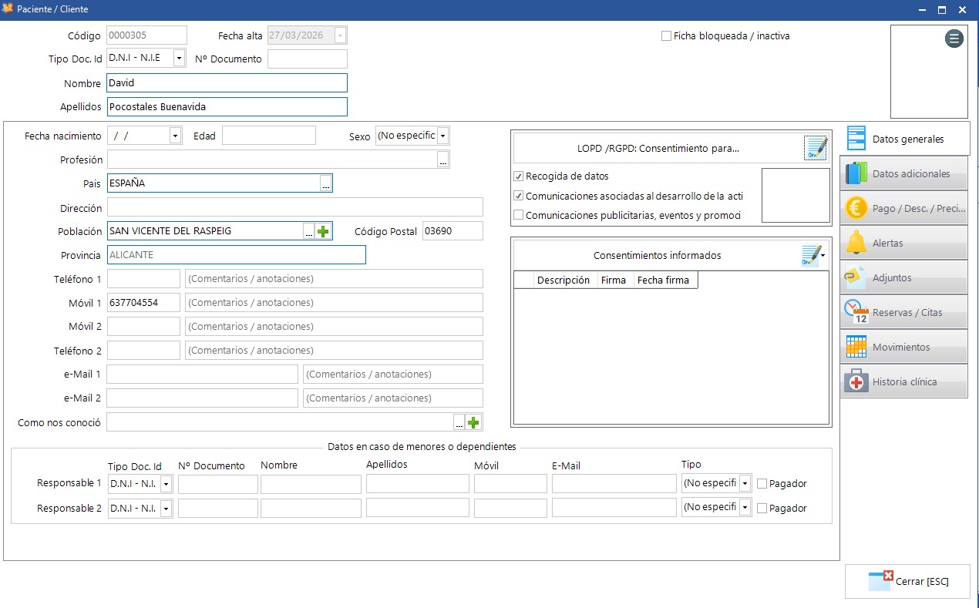This screenshot has width=979, height=608.
Task: Add new 'Como nos conoció' with green plus
Action: [473, 422]
